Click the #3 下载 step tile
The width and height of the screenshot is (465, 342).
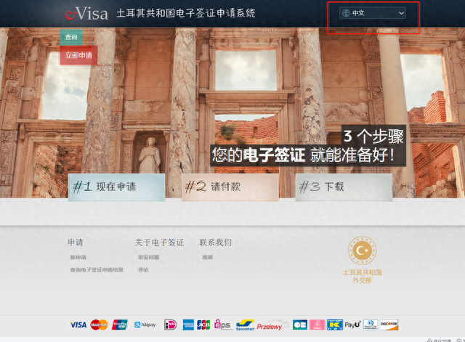(x=344, y=187)
